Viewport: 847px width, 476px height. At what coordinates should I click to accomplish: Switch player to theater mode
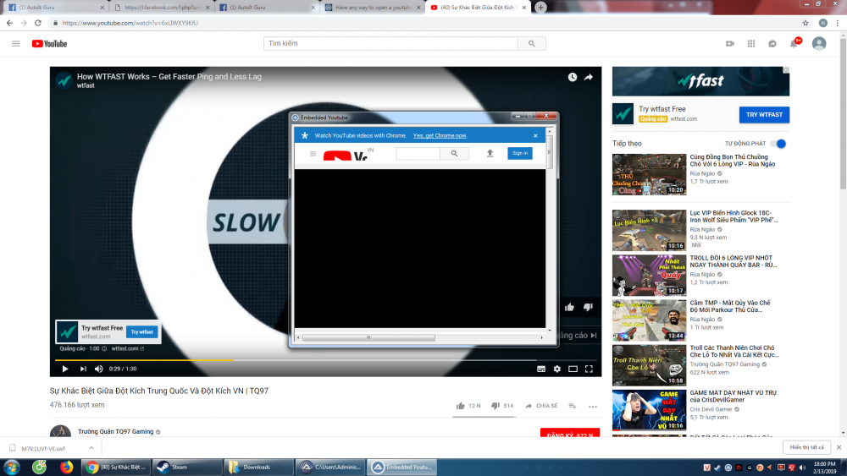[x=573, y=369]
